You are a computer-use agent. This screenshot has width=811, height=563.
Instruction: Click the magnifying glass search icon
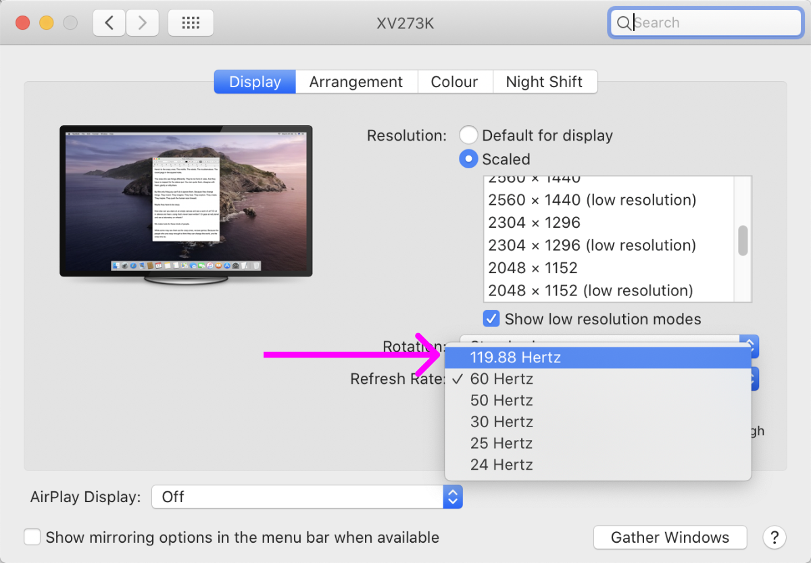622,23
